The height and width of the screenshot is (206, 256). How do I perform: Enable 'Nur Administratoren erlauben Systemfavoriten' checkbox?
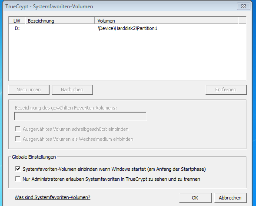[18, 179]
